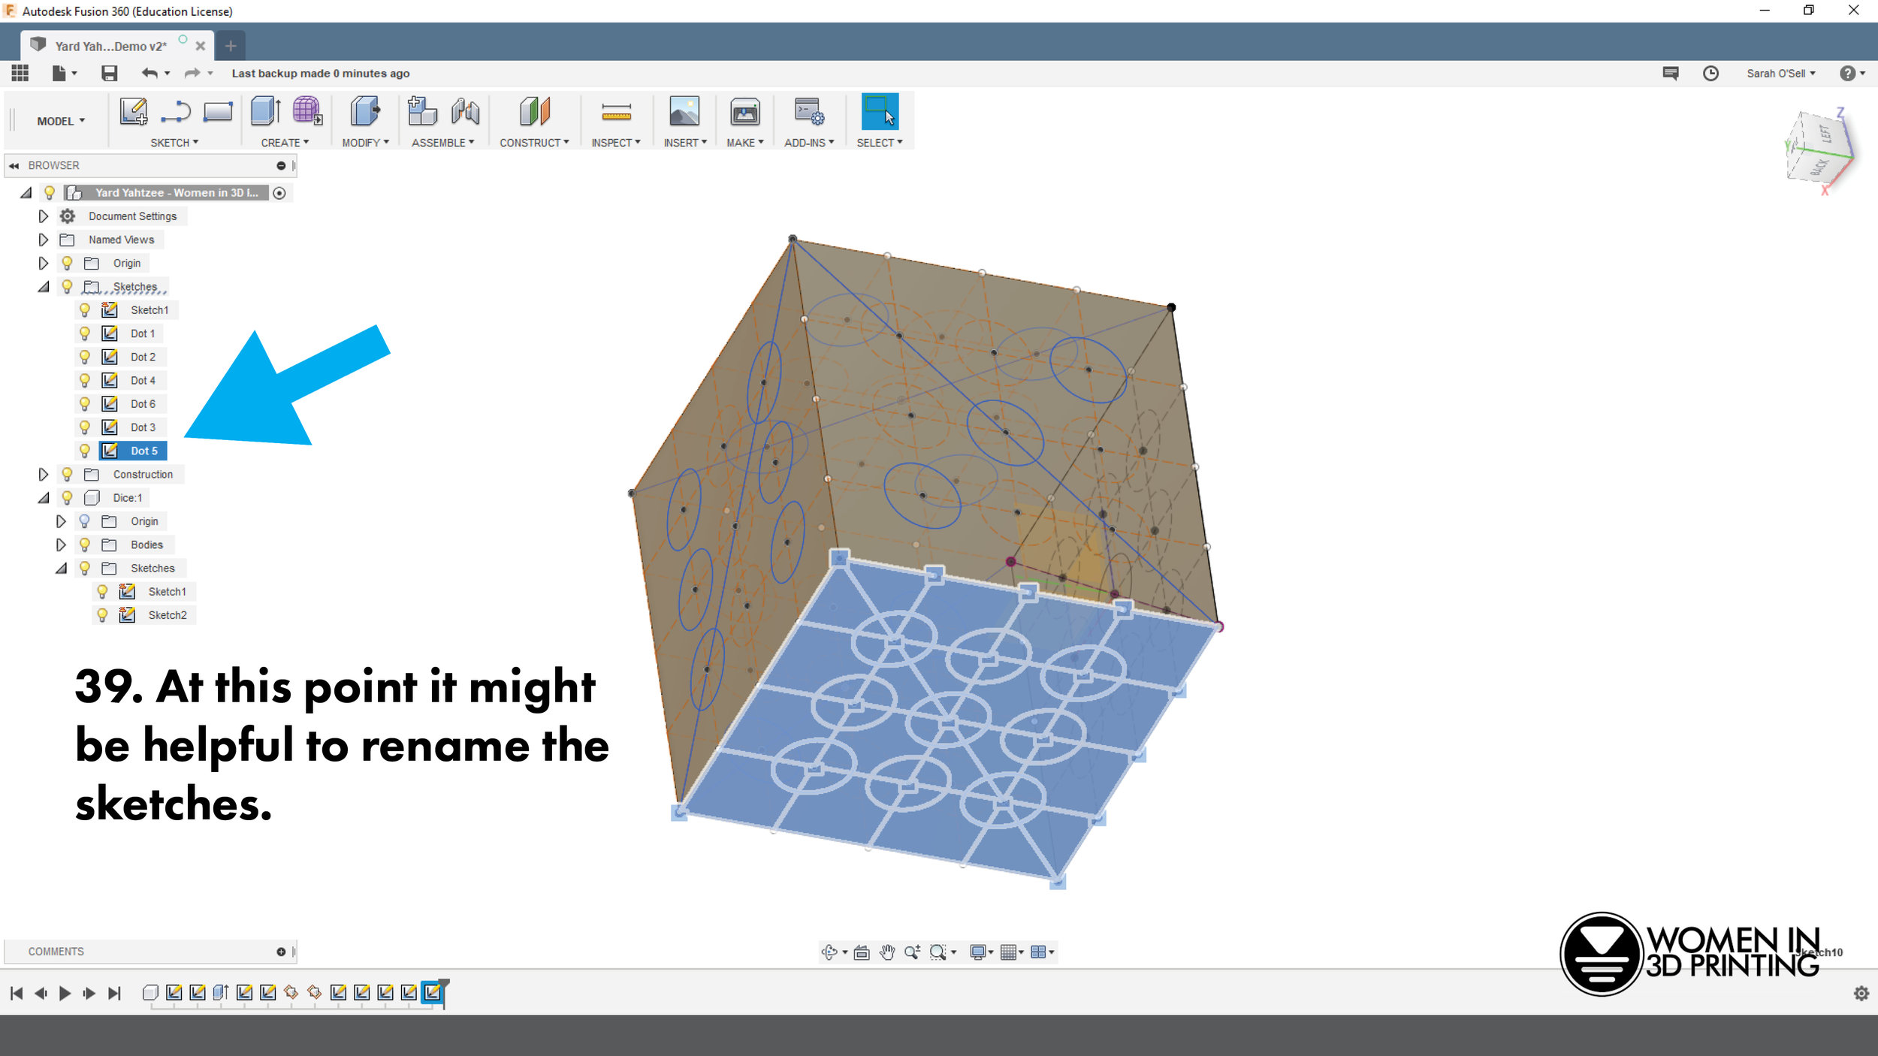Viewport: 1878px width, 1056px height.
Task: Click the Joint assemble icon
Action: [465, 112]
